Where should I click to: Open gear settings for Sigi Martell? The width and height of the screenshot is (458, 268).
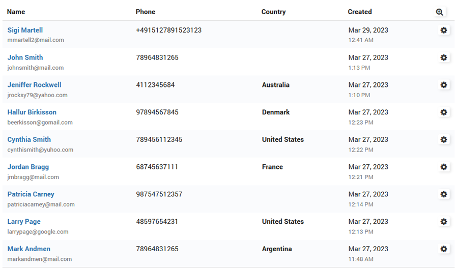tap(444, 31)
